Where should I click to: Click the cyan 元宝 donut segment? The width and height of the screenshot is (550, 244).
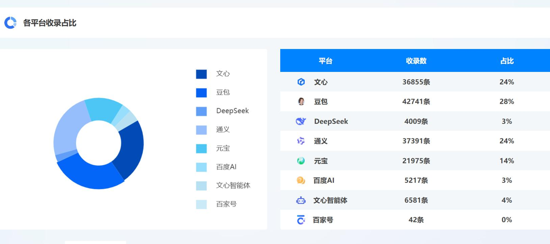coord(102,109)
